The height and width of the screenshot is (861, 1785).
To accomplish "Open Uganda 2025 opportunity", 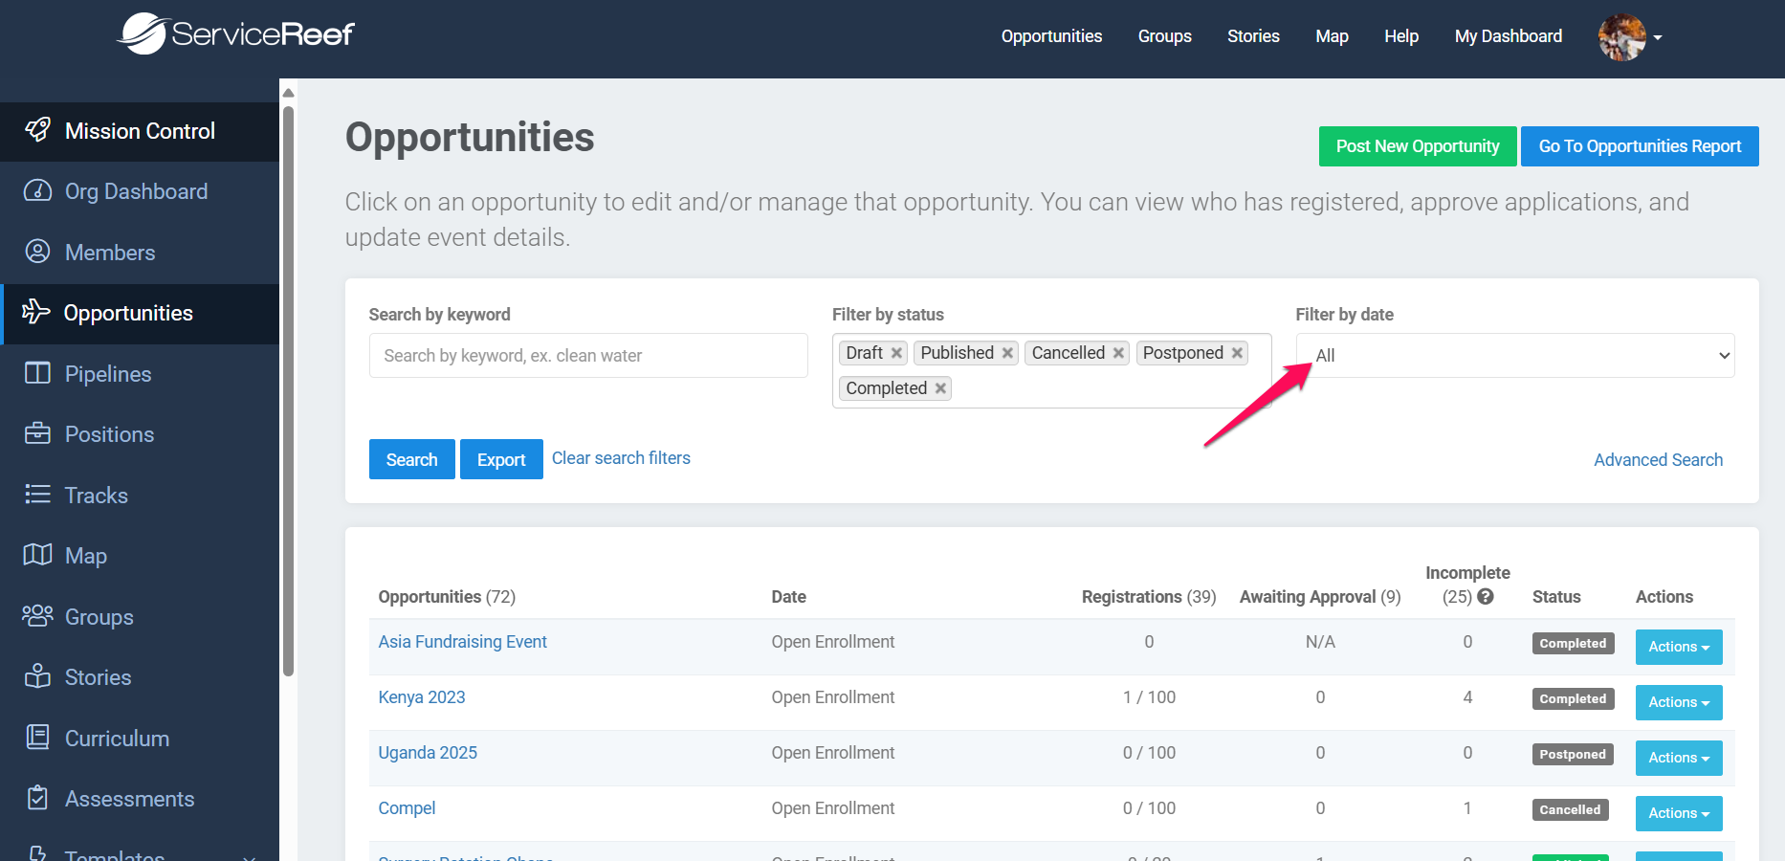I will (x=428, y=753).
